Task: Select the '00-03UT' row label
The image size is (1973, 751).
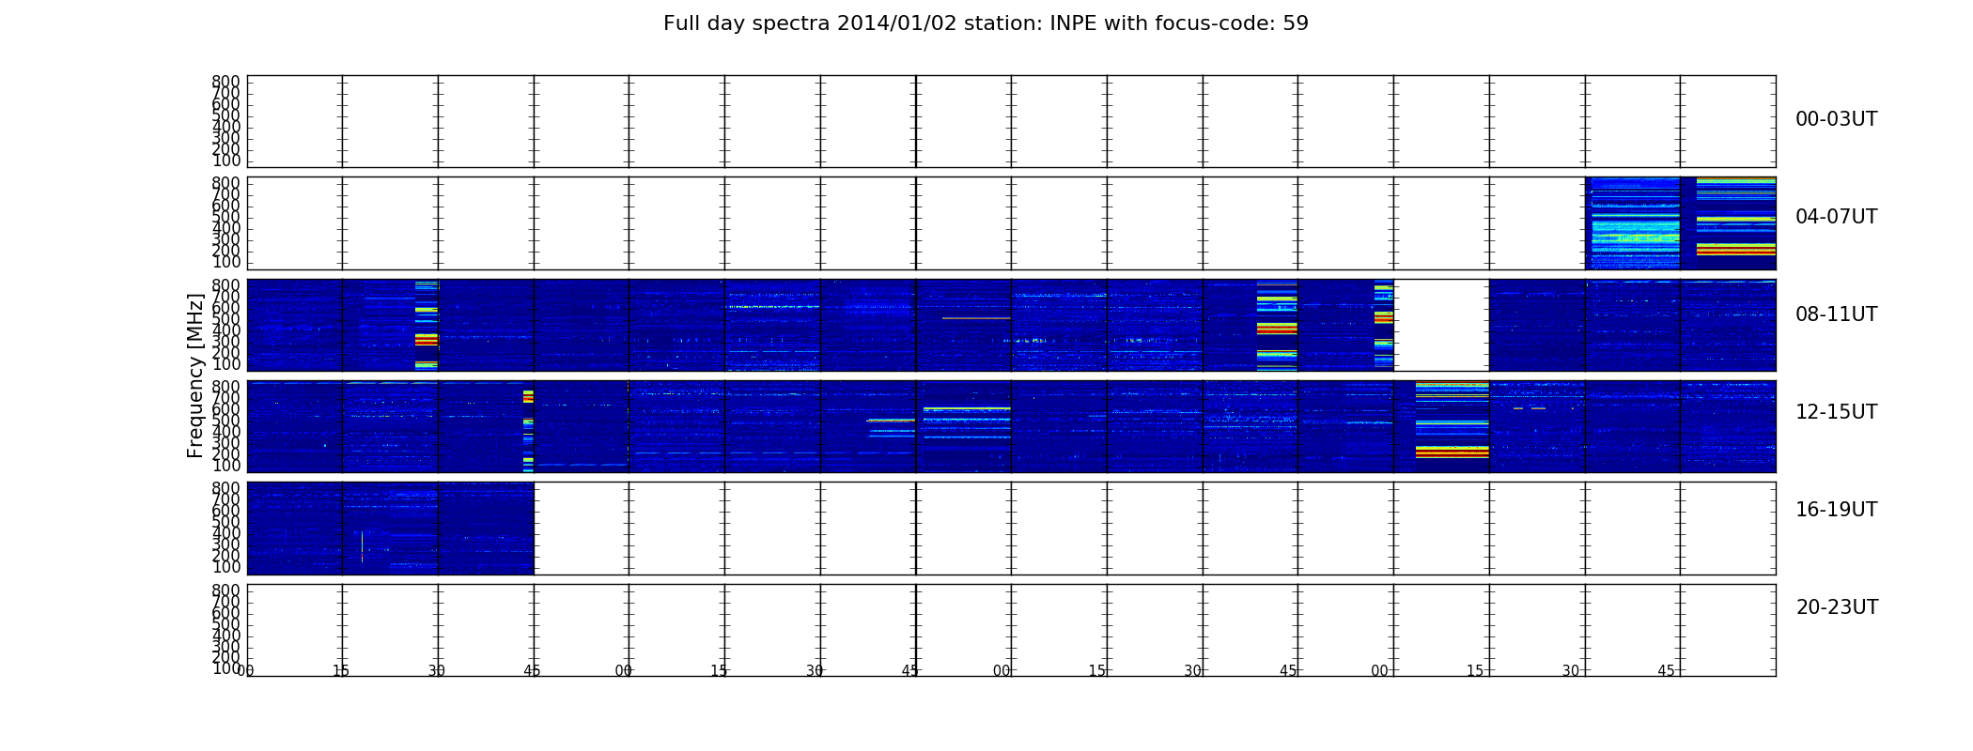Action: click(1836, 119)
